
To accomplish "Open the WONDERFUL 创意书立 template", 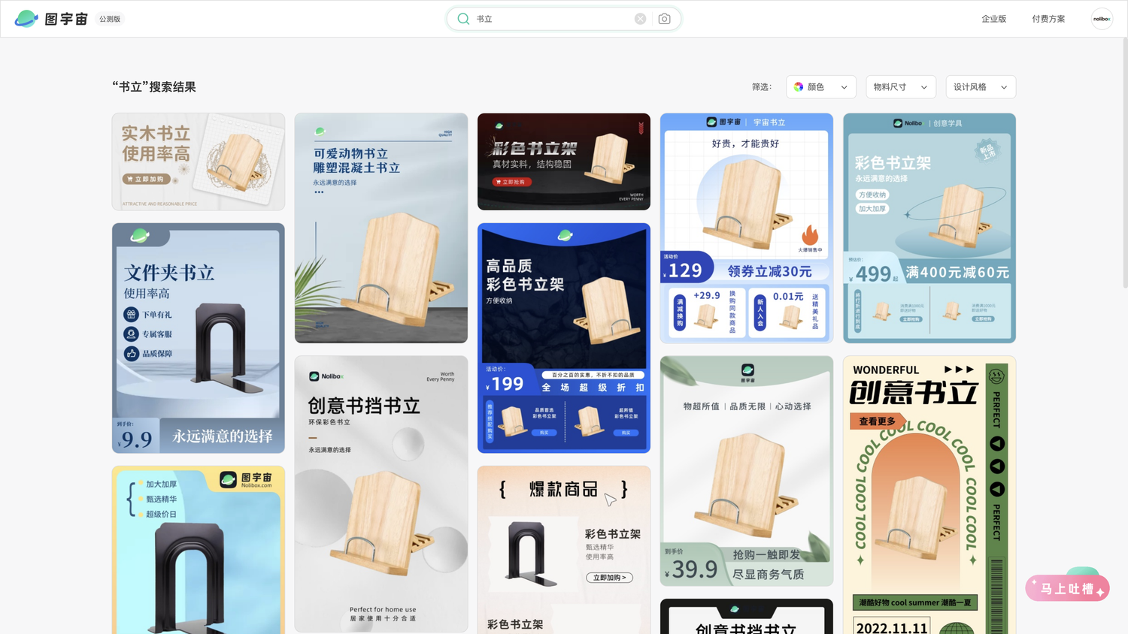I will pos(929,495).
